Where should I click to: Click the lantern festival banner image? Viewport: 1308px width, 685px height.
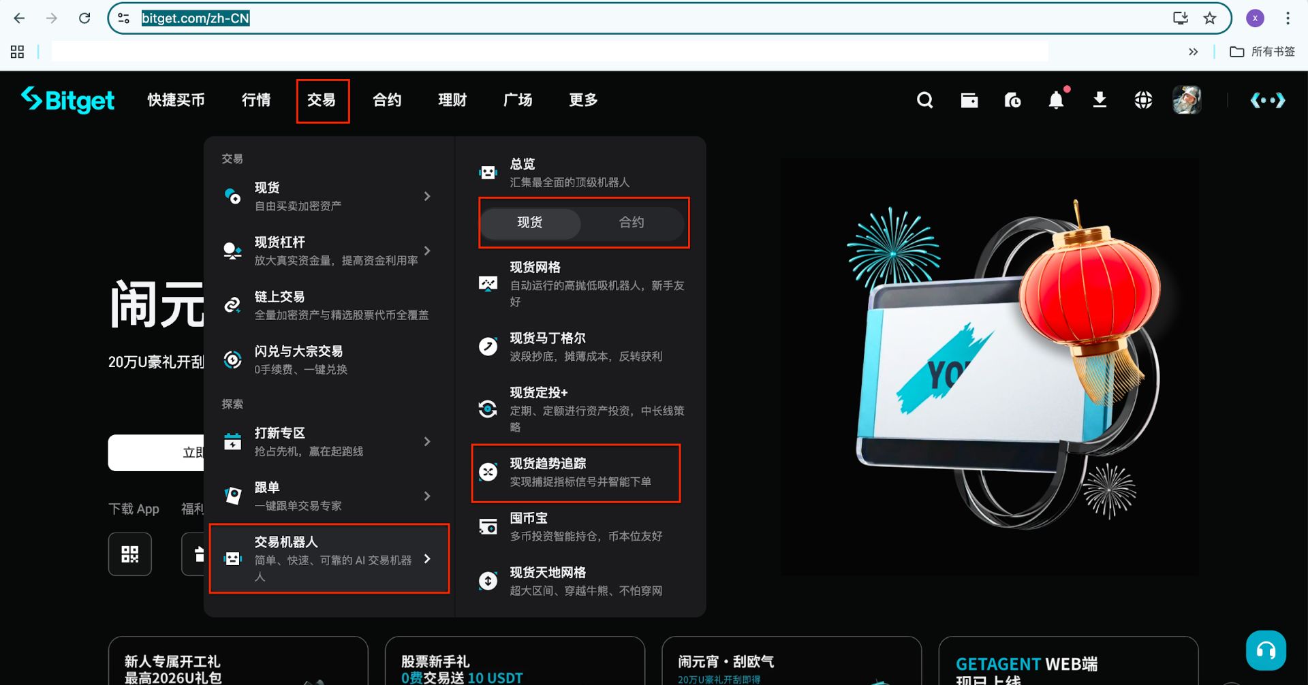[989, 368]
